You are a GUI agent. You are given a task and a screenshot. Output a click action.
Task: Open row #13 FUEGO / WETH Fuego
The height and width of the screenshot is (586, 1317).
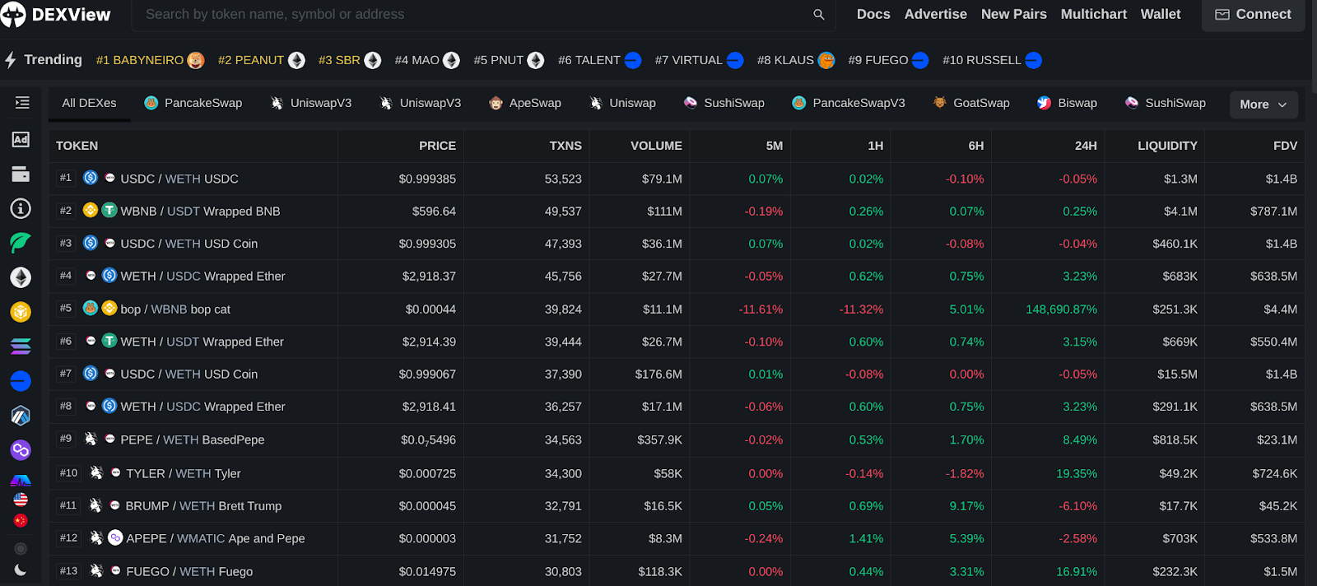[x=677, y=571]
